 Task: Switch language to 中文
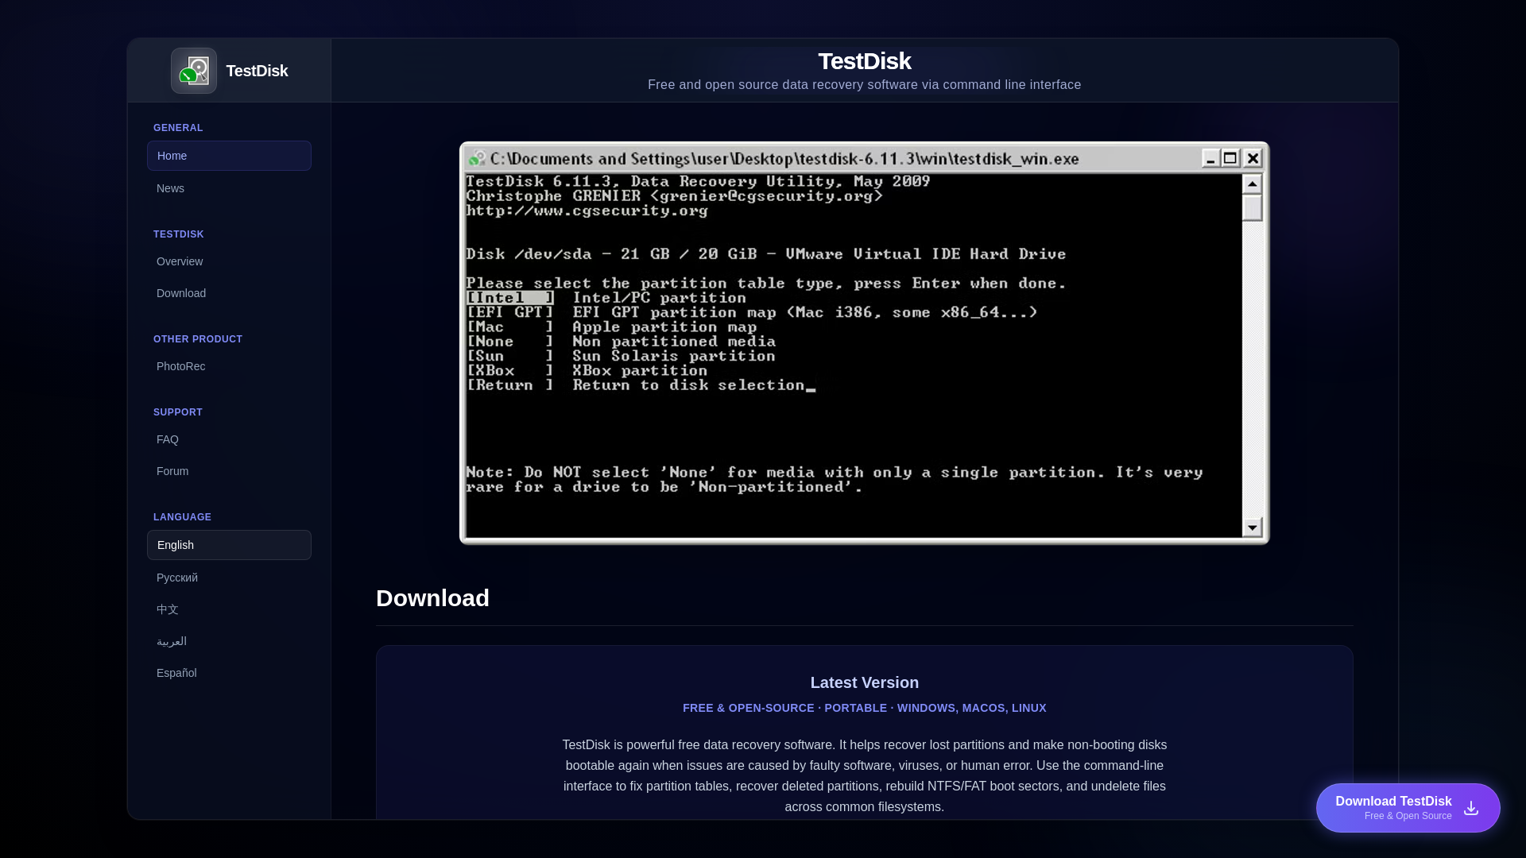(x=229, y=609)
